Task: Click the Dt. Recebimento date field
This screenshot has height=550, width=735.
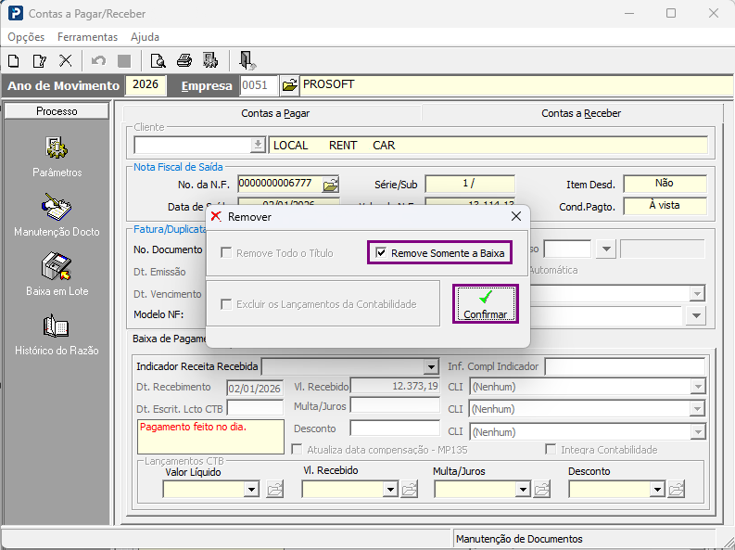Action: [x=255, y=389]
